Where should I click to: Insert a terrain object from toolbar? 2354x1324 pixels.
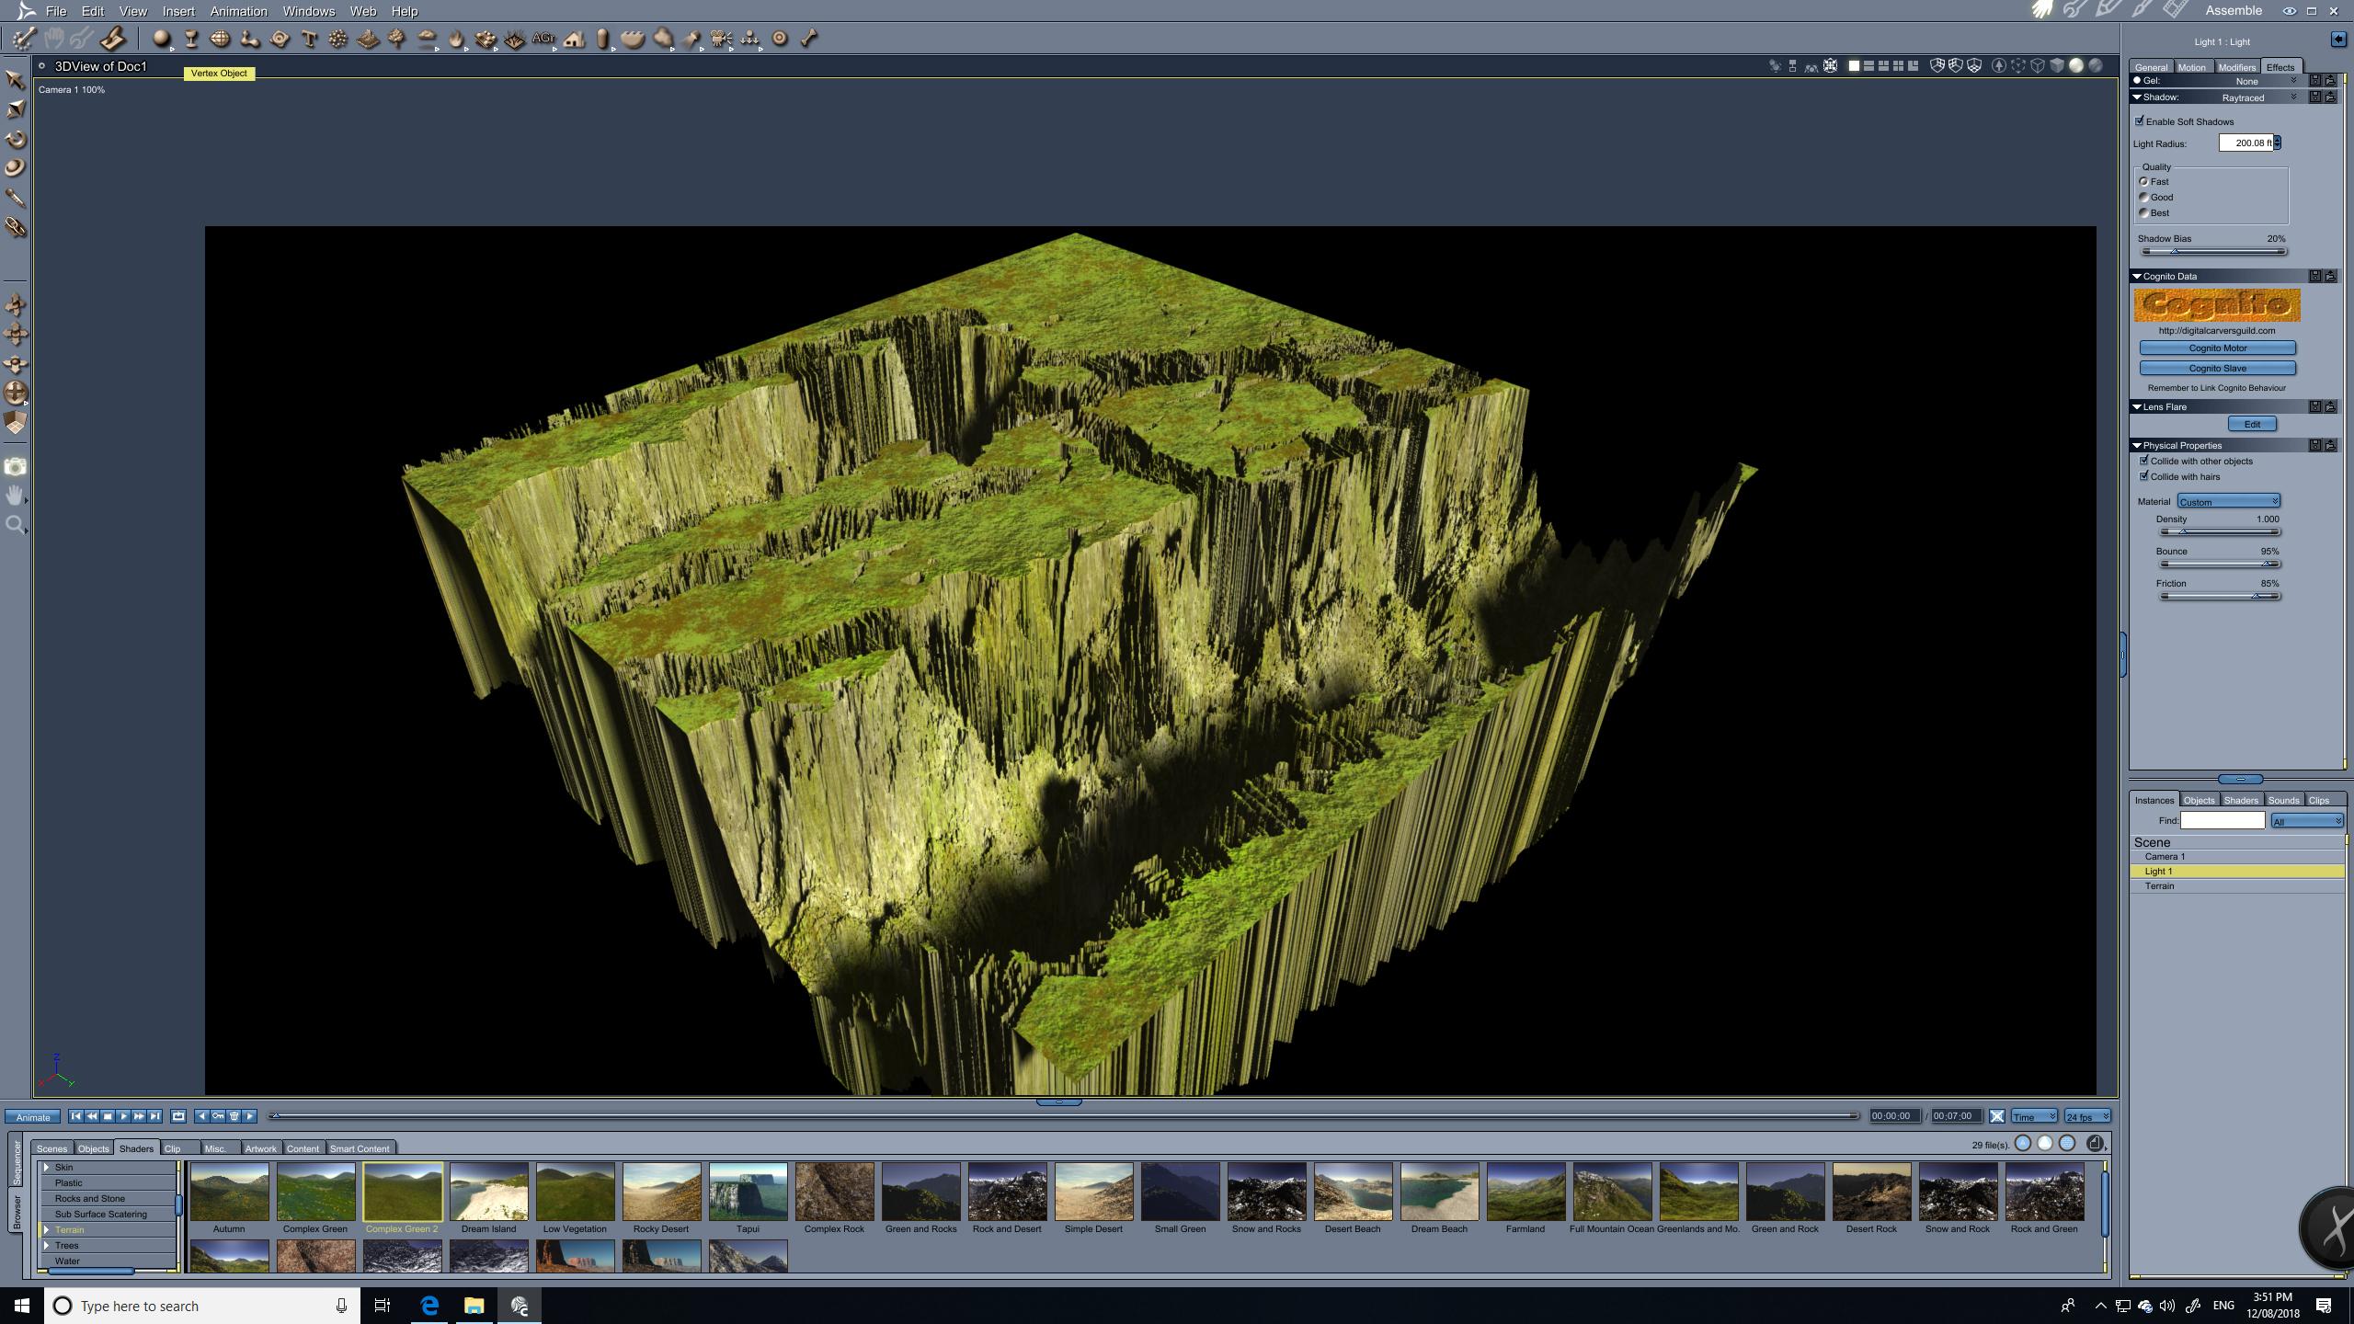pyautogui.click(x=367, y=39)
